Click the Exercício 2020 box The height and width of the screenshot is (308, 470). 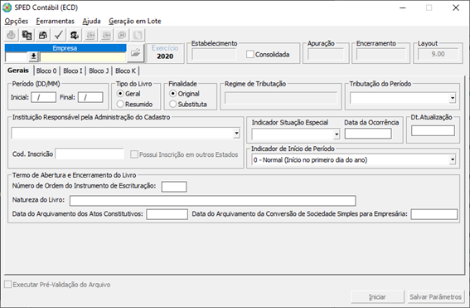coord(165,53)
